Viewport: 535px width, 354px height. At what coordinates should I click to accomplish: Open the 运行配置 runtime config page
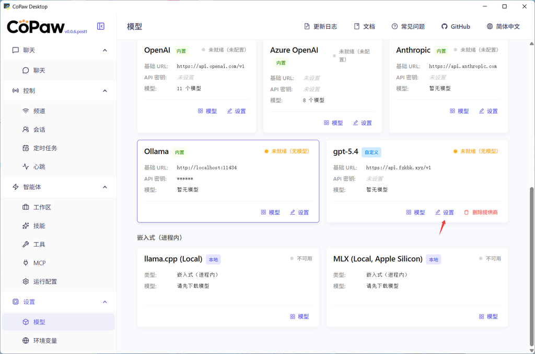coord(59,282)
